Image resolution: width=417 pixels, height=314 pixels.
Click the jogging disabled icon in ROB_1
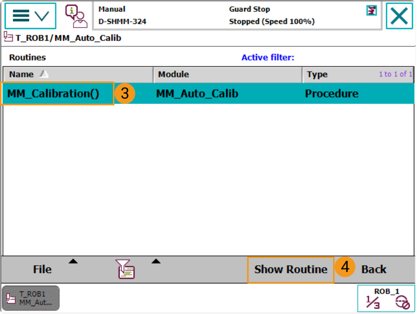pyautogui.click(x=402, y=302)
